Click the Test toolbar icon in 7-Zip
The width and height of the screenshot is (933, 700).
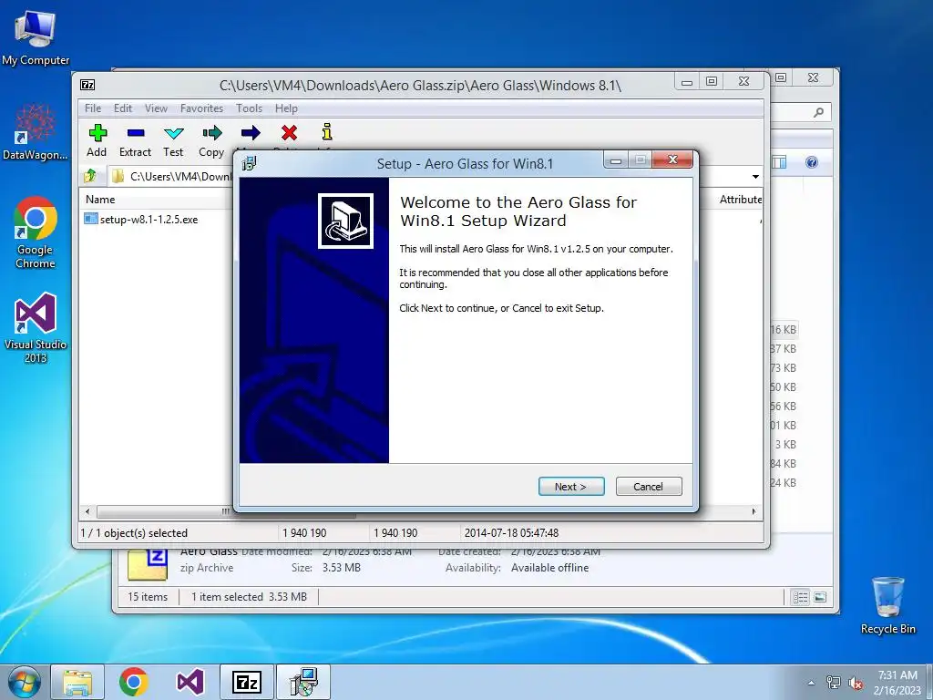tap(173, 140)
